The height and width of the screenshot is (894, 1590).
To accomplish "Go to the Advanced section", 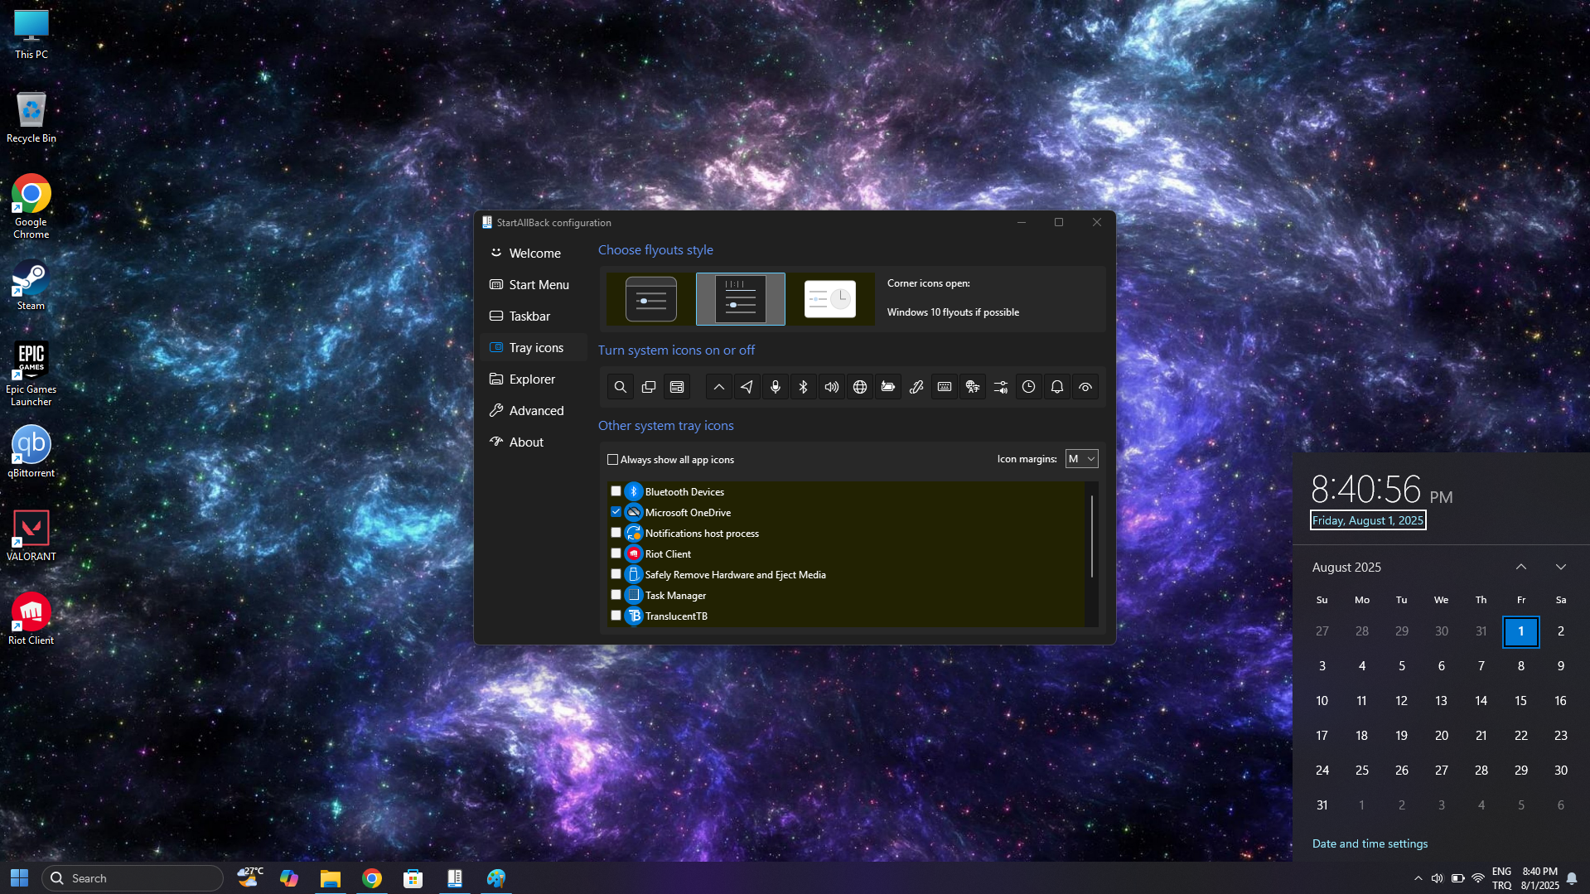I will click(534, 411).
